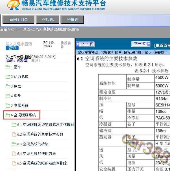Select the 3 底盘 tree item
This screenshot has width=170, height=171.
click(16, 86)
